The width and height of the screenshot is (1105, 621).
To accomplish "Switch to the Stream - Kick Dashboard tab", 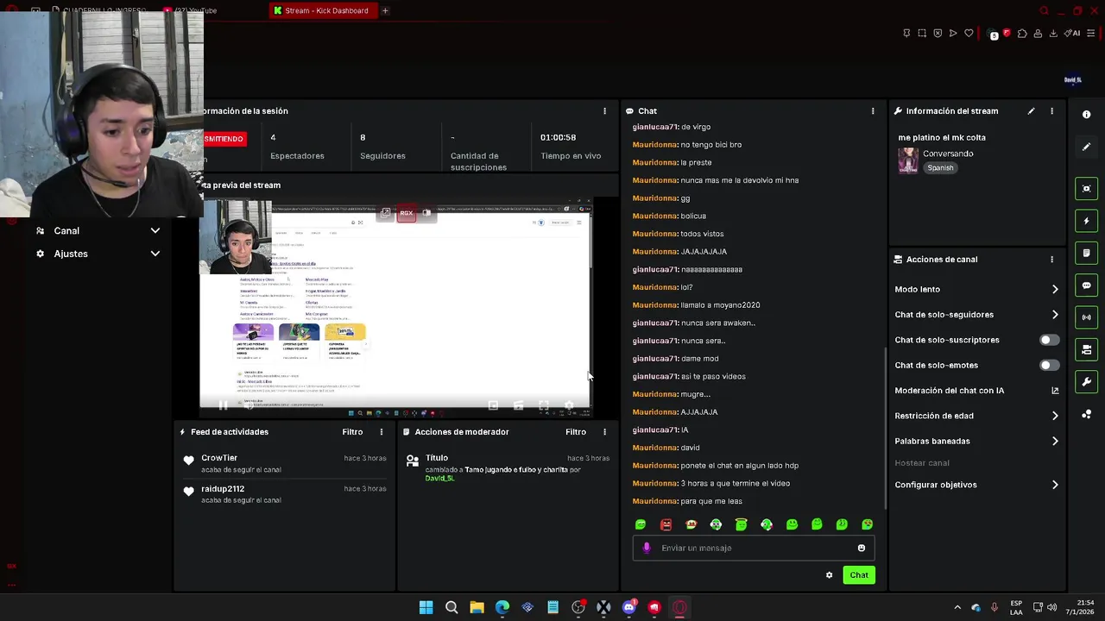I will (x=322, y=11).
